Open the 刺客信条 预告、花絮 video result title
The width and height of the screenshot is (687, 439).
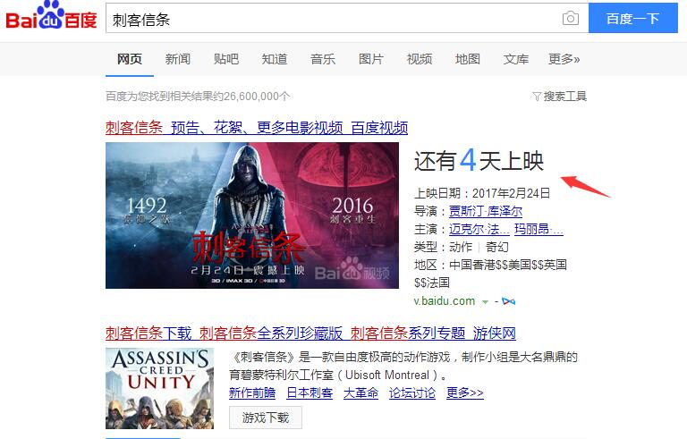coord(257,128)
